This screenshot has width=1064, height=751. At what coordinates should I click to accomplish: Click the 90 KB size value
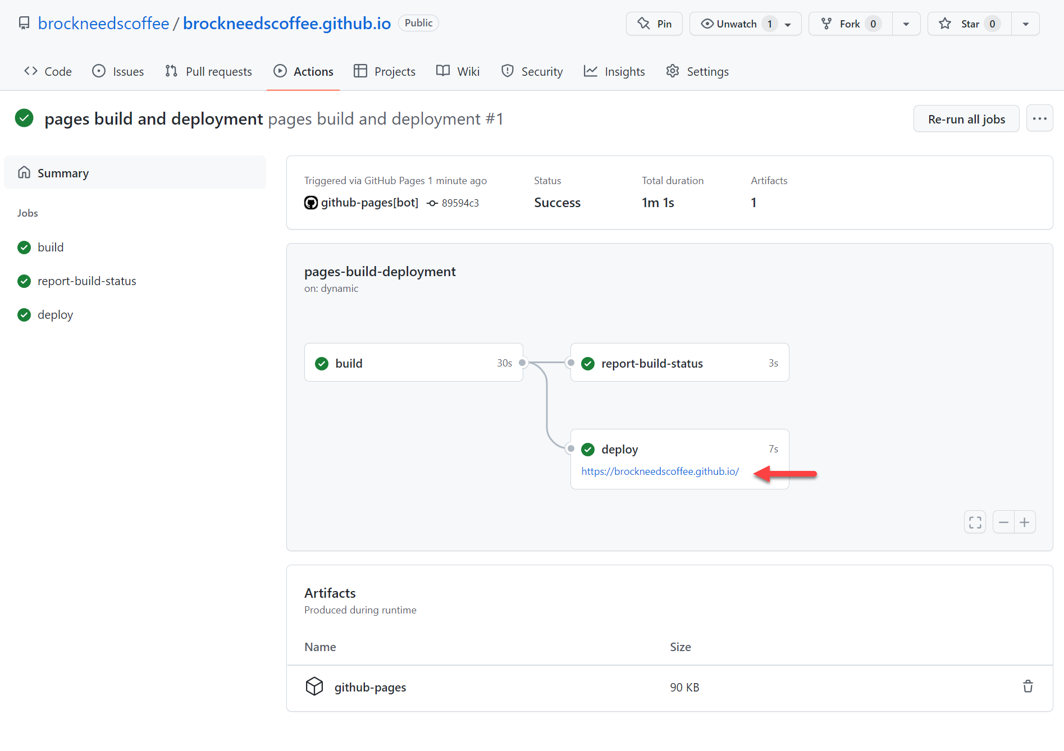pyautogui.click(x=684, y=687)
